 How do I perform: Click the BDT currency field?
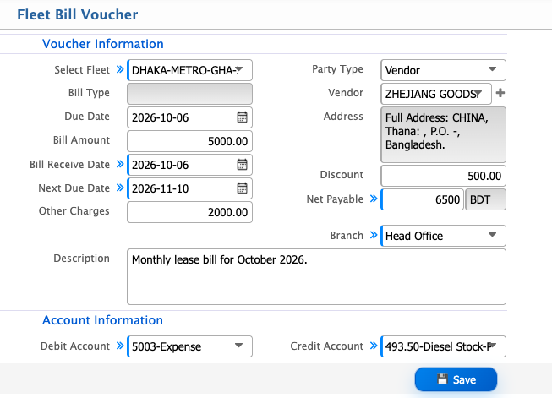485,199
